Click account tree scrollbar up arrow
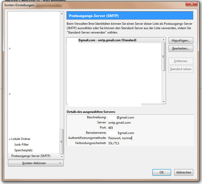The image size is (202, 184). pyautogui.click(x=62, y=14)
